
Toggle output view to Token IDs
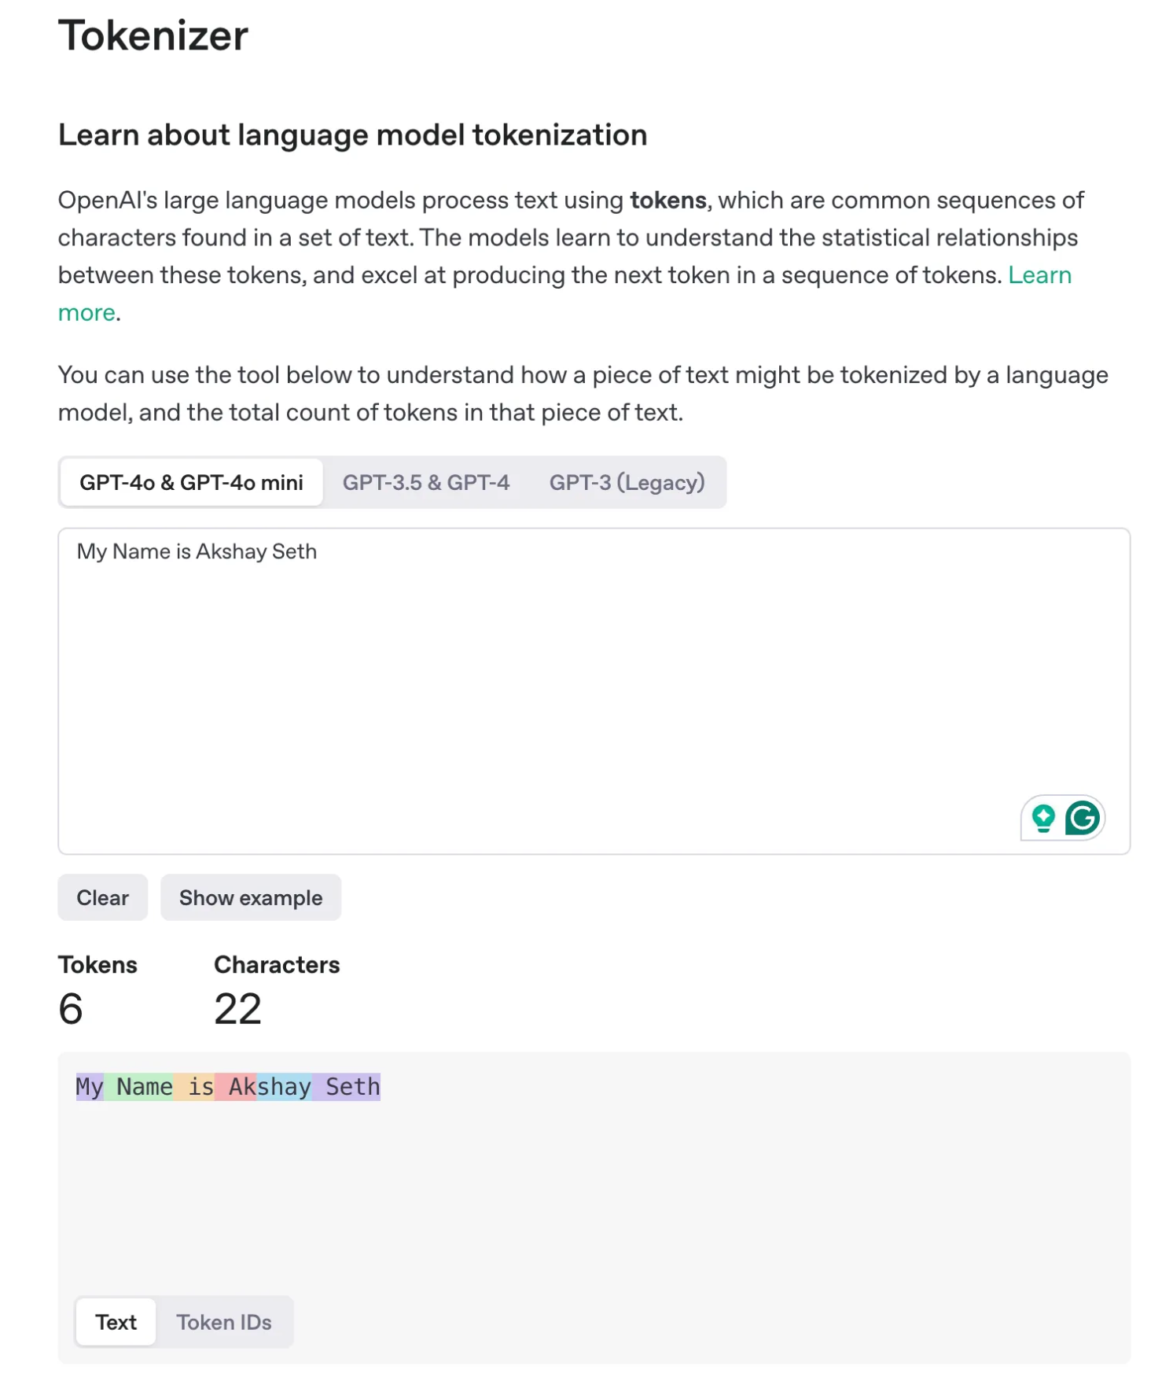point(224,1322)
